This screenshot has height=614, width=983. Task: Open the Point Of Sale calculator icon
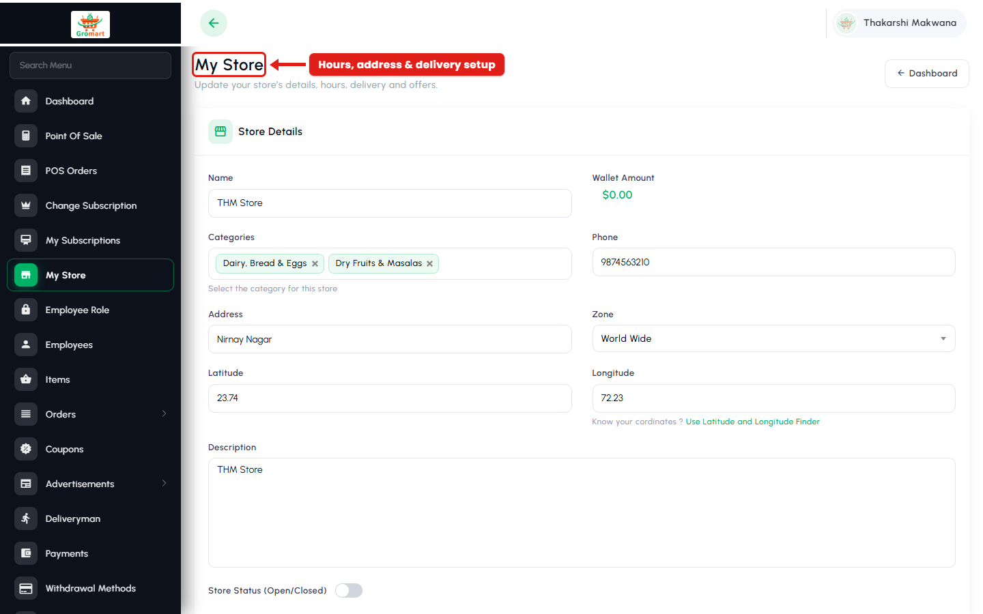(26, 136)
